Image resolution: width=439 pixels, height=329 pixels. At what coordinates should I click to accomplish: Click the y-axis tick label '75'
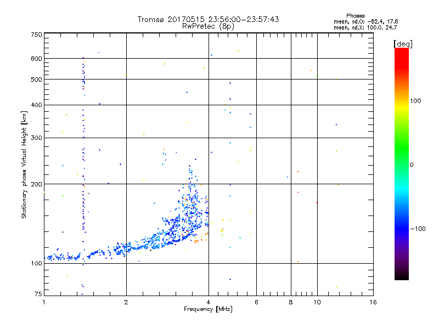point(38,294)
